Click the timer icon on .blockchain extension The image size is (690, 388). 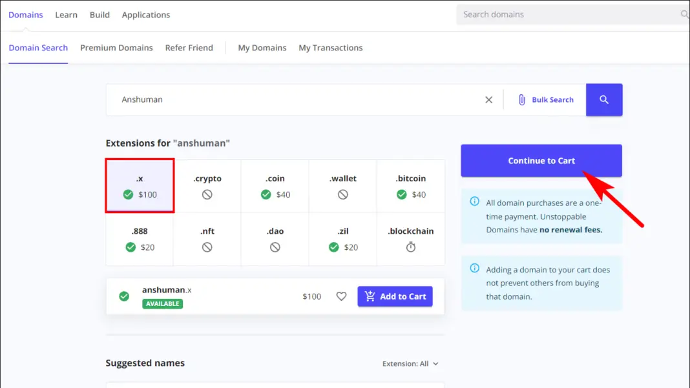[410, 247]
